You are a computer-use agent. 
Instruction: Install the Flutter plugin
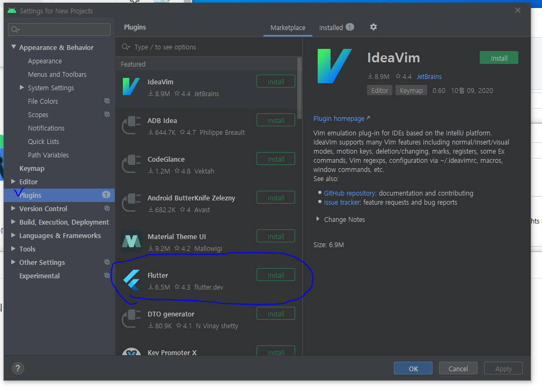[x=276, y=275]
